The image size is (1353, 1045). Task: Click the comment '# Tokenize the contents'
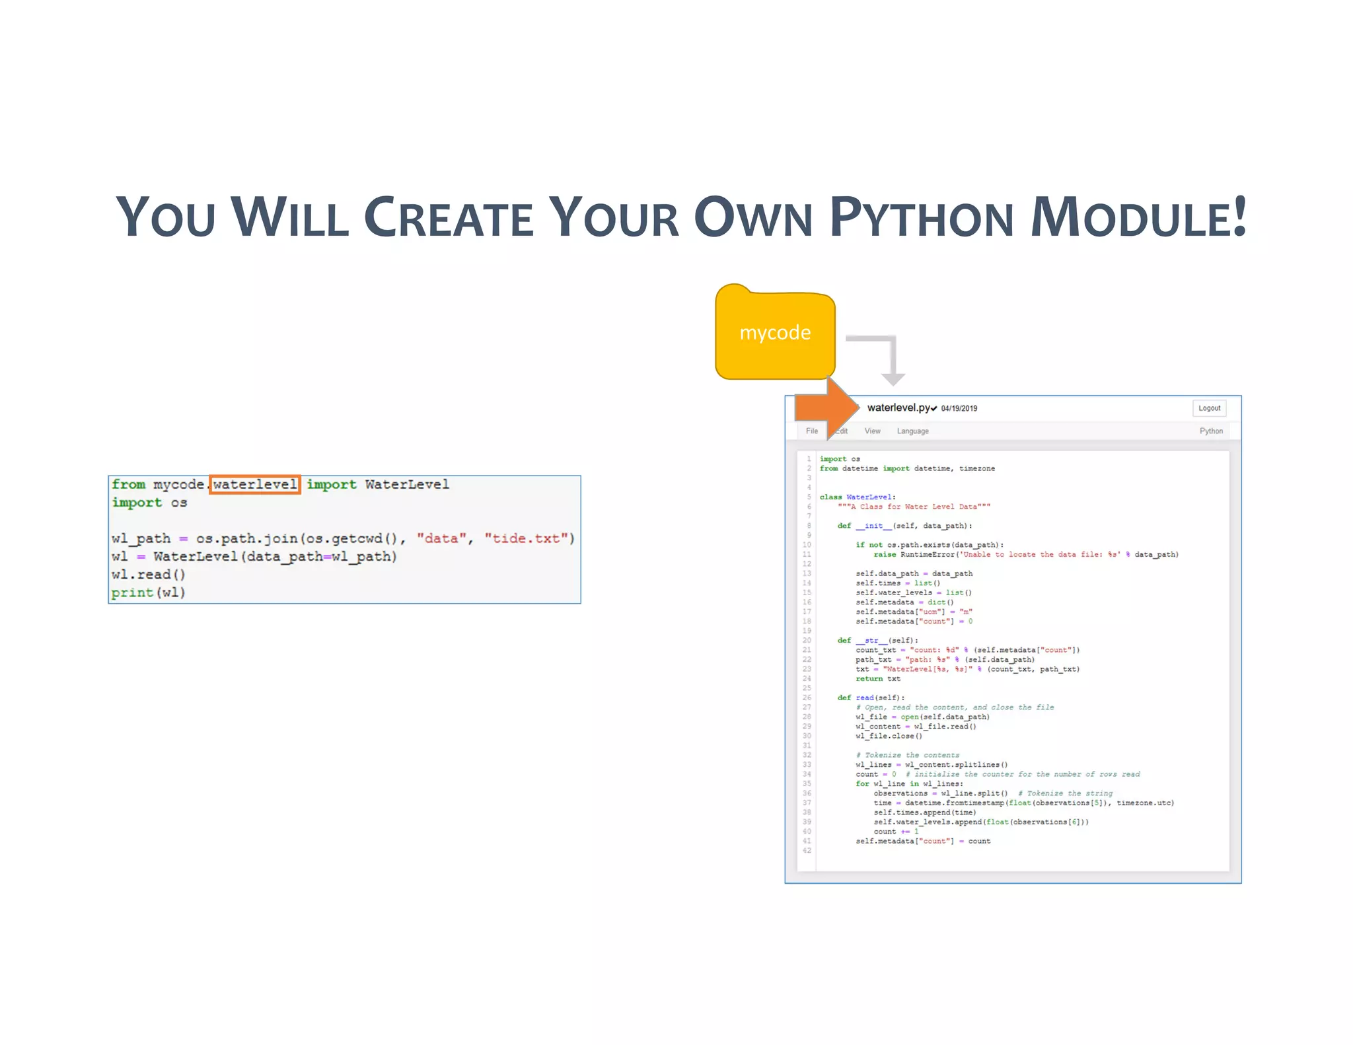(x=908, y=755)
